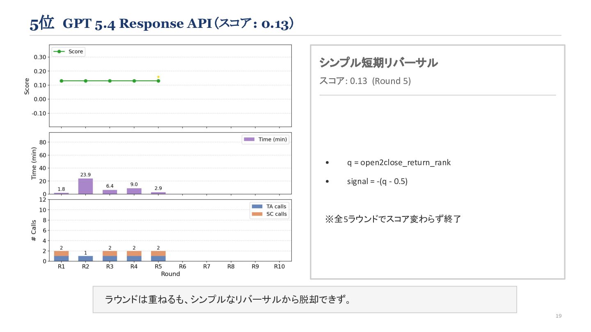591x332 pixels.
Task: Click the orange SC calls segment at R1
Action: [x=62, y=253]
